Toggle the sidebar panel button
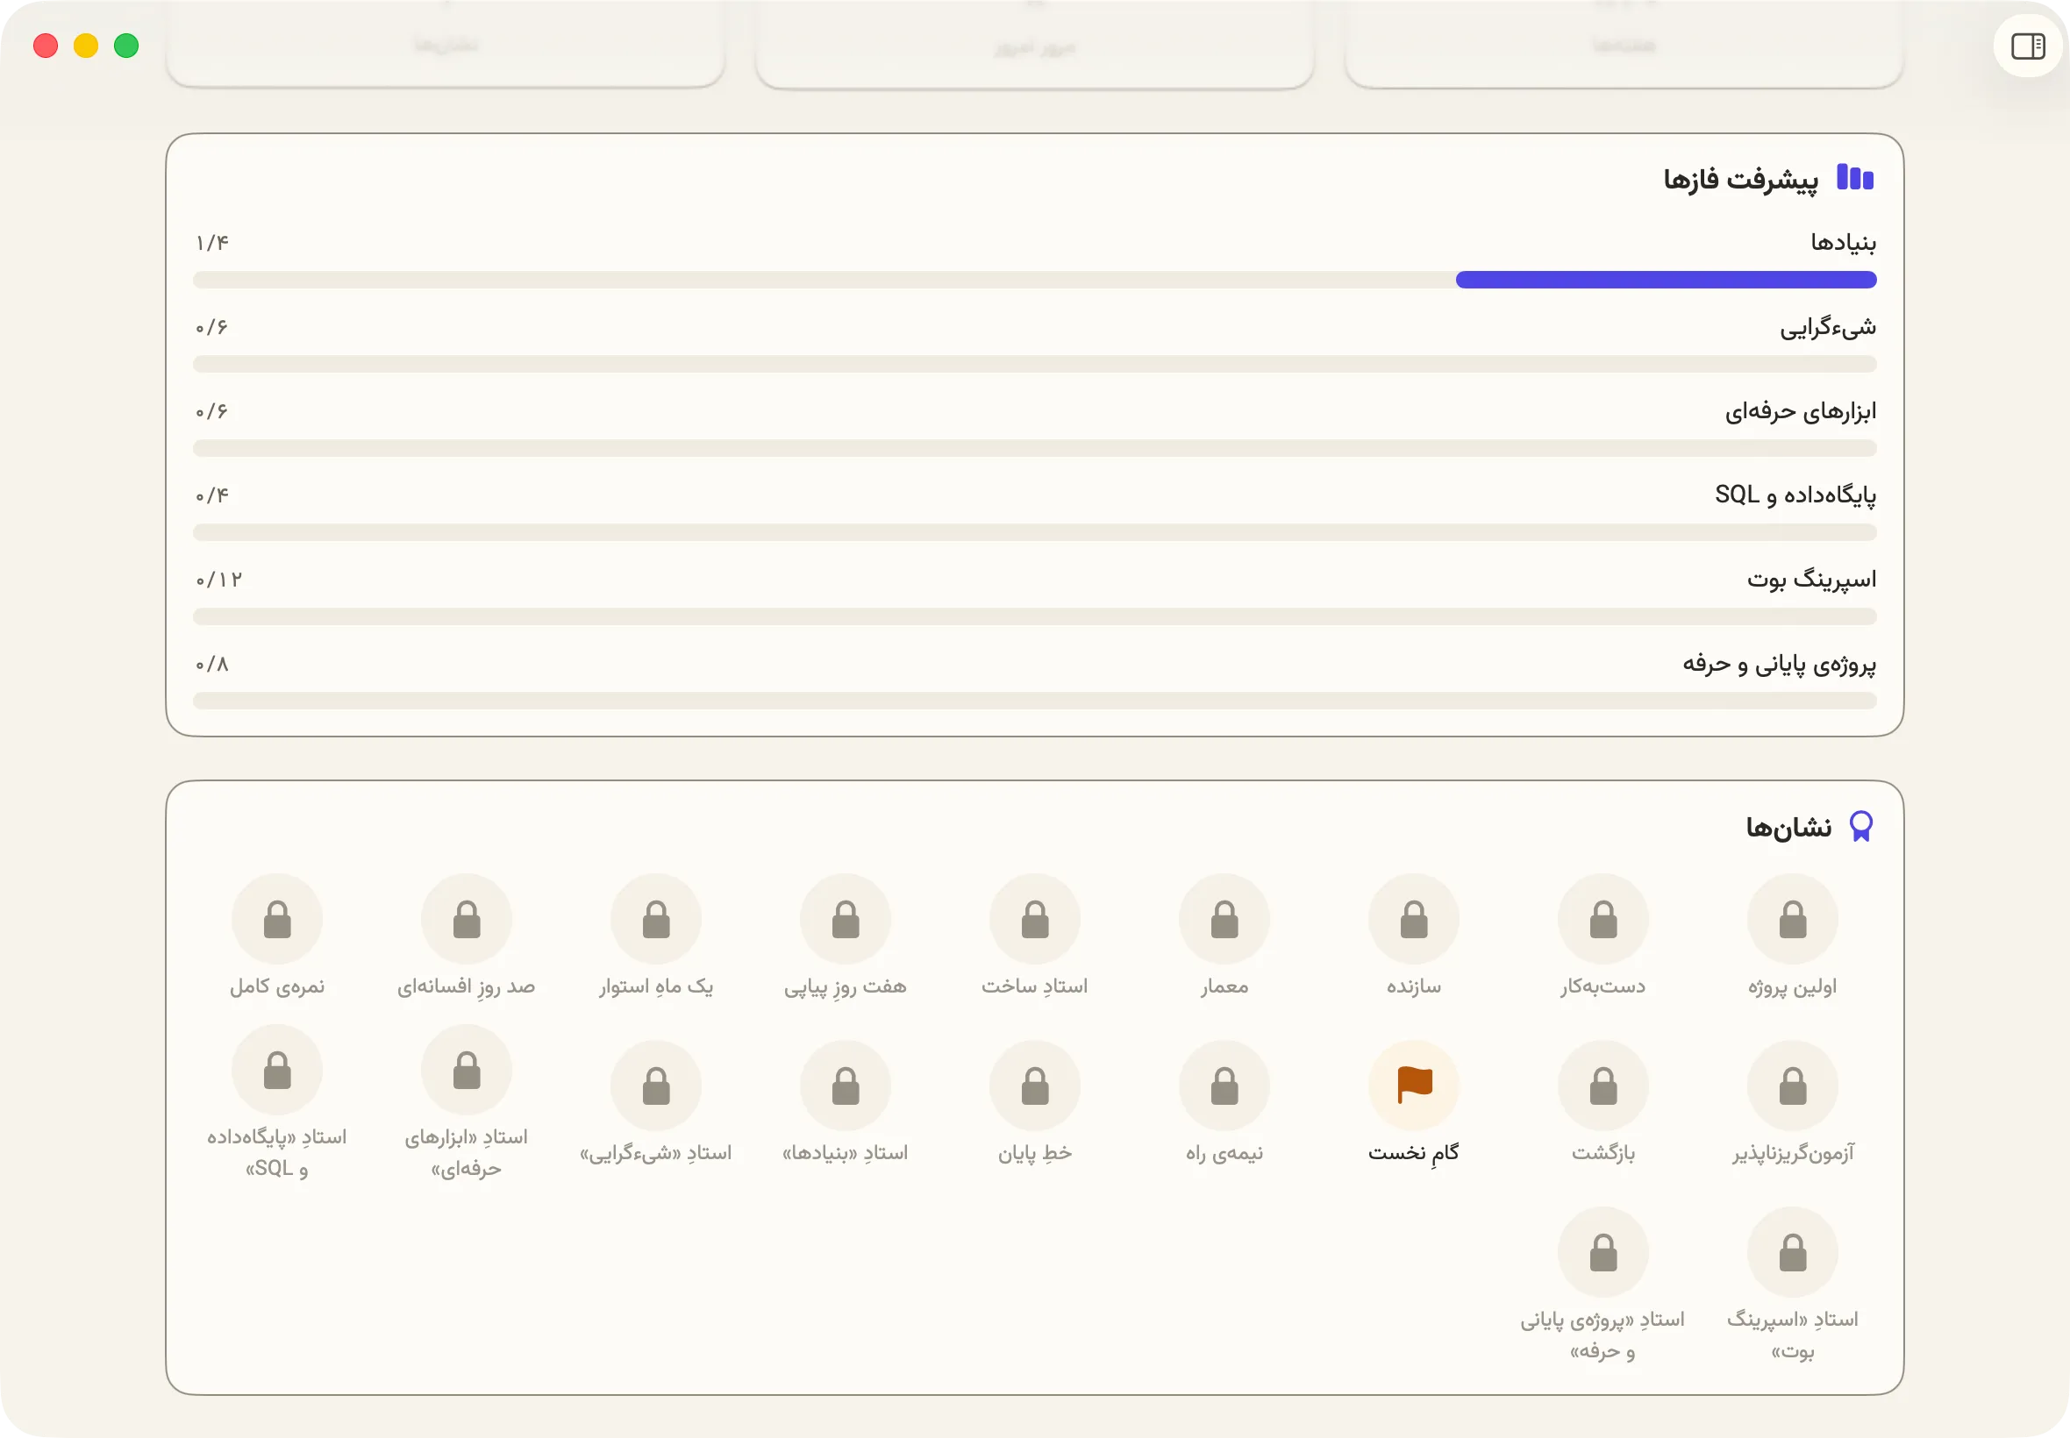Image resolution: width=2070 pixels, height=1438 pixels. click(2028, 46)
